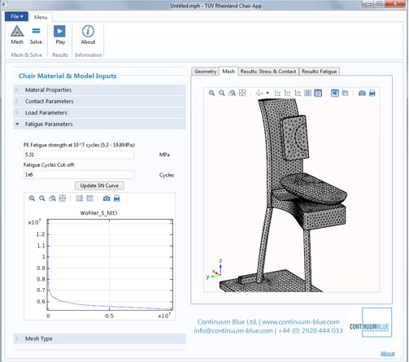409x362 pixels.
Task: Click the www.continuum-blue.com website text
Action: pyautogui.click(x=301, y=322)
